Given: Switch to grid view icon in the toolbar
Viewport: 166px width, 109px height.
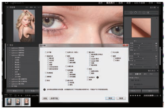Looking at the screenshot, I should (x=15, y=96).
